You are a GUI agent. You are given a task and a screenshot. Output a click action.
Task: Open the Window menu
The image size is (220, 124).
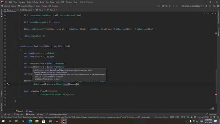pos(69,2)
